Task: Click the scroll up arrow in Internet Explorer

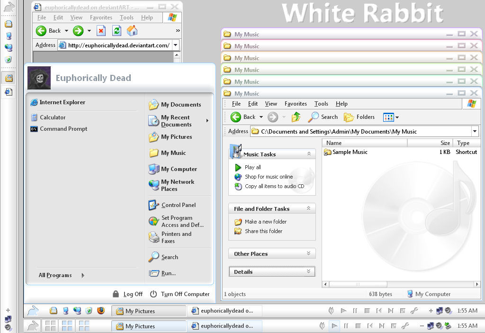Action: point(177,55)
